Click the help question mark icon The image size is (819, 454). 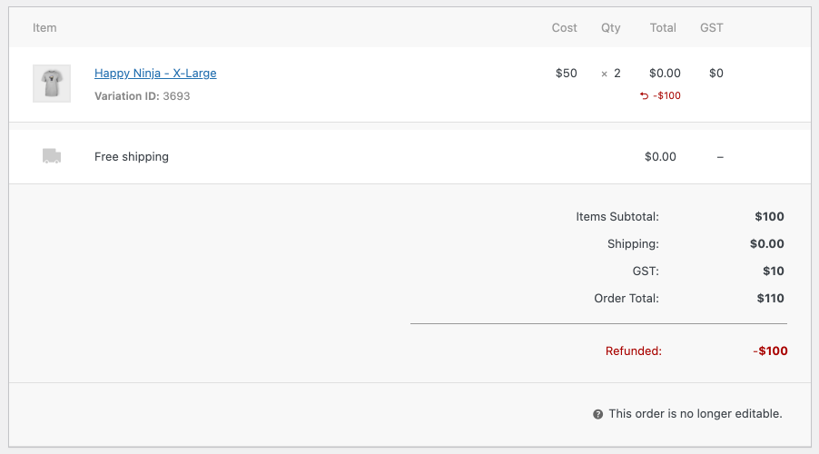597,414
